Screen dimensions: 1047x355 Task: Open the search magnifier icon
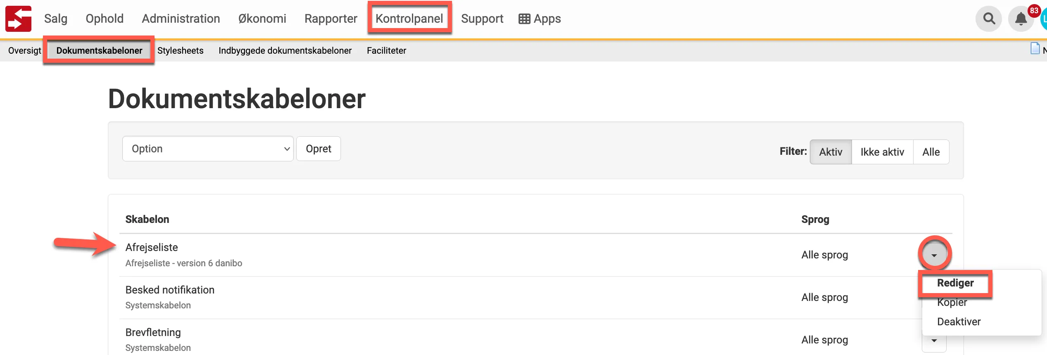(989, 19)
